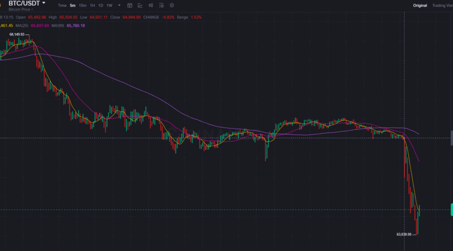
Task: Click the Close price 64,944.00
Action: 131,17
